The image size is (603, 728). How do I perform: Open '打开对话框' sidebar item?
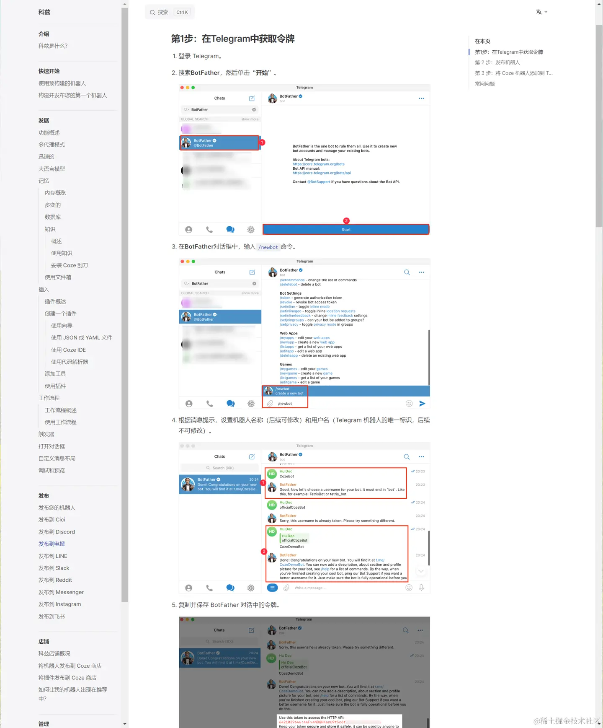(x=52, y=446)
